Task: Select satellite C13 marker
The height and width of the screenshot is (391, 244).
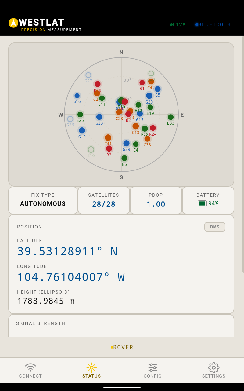Action: click(x=136, y=126)
